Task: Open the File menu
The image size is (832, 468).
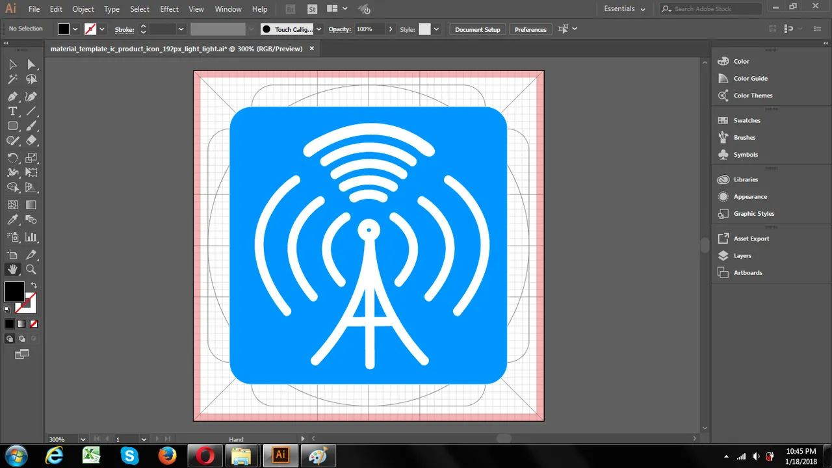Action: coord(34,9)
